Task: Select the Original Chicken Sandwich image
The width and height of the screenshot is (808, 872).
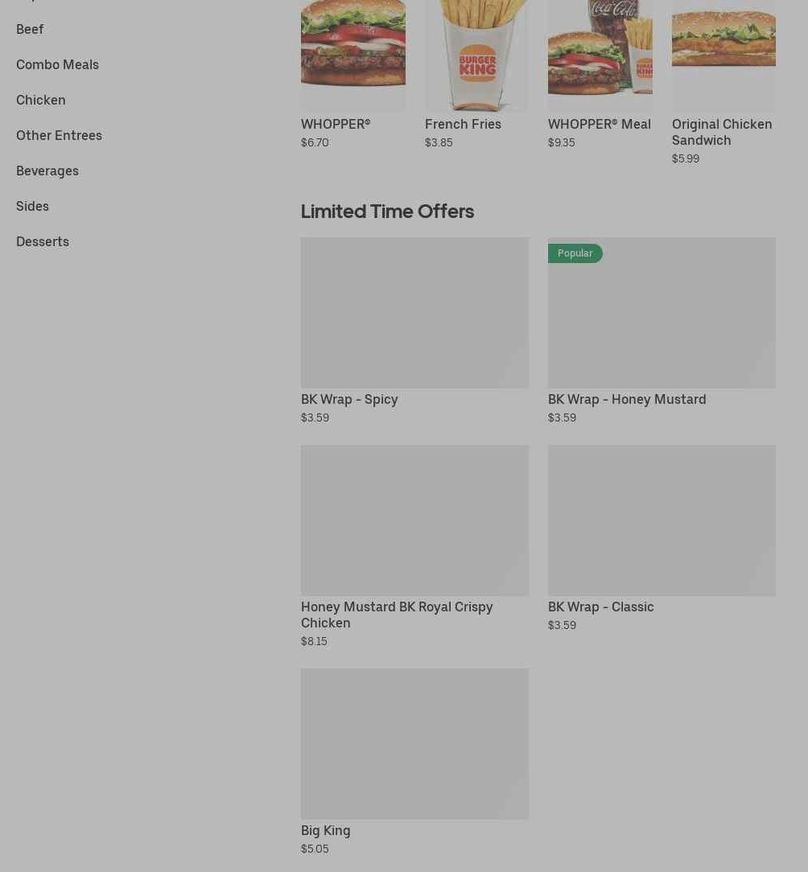Action: tap(723, 55)
